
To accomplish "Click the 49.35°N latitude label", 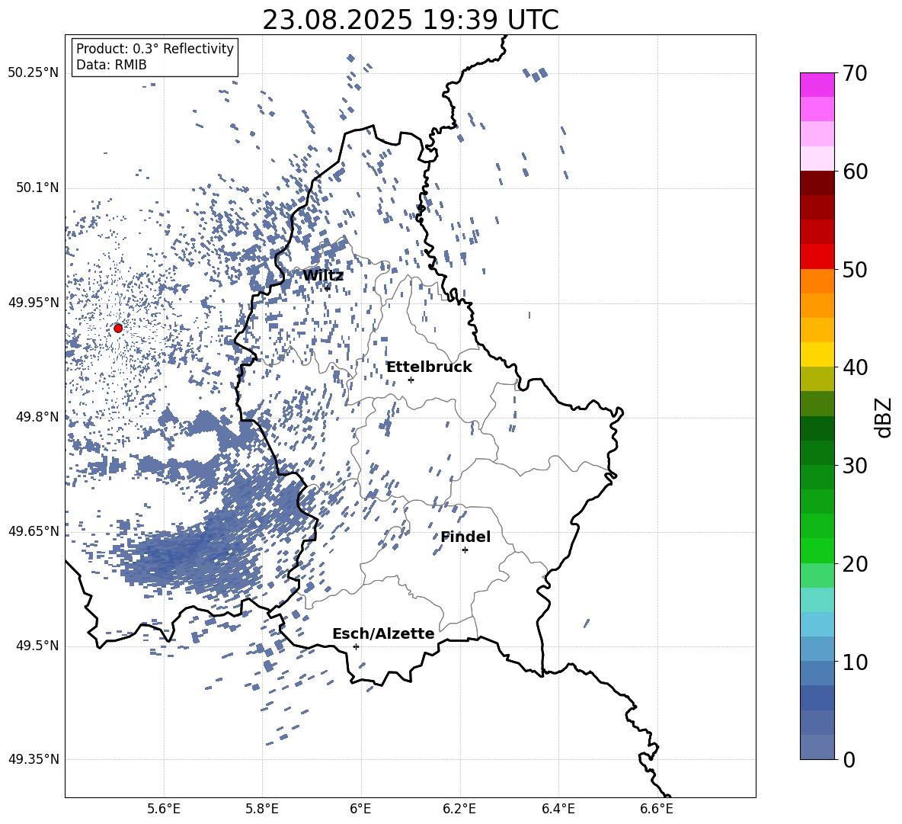I will [34, 759].
